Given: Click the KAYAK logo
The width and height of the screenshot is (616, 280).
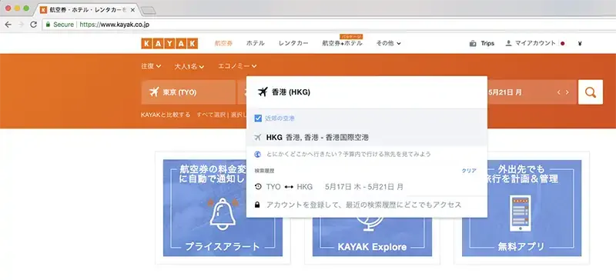Looking at the screenshot, I should click(169, 43).
